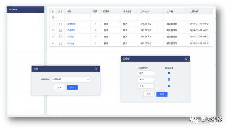Open the 01.png file link

click(x=70, y=37)
